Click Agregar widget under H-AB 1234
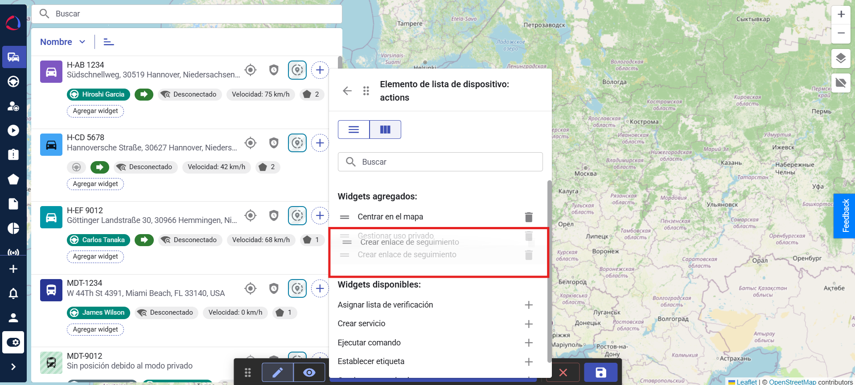Viewport: 855px width, 385px height. coord(95,111)
